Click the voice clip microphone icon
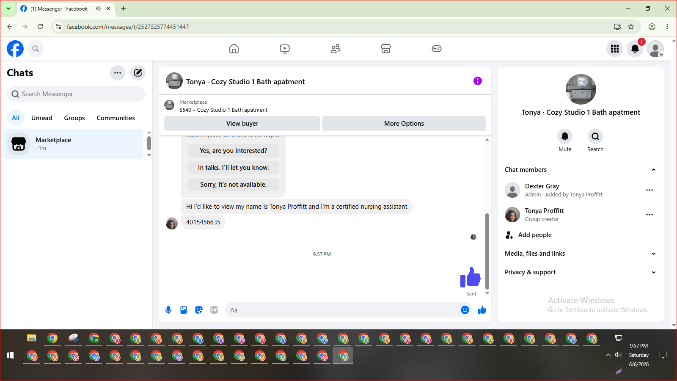 click(x=168, y=310)
